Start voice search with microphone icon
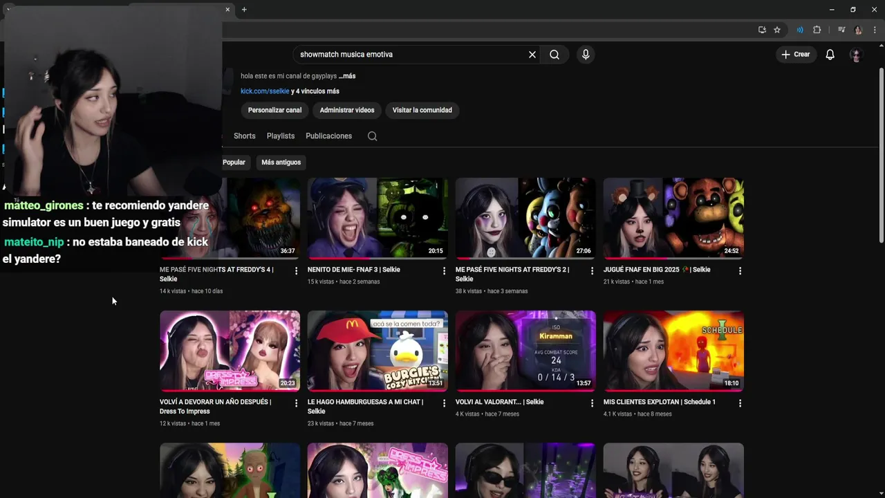The height and width of the screenshot is (498, 885). [x=586, y=55]
